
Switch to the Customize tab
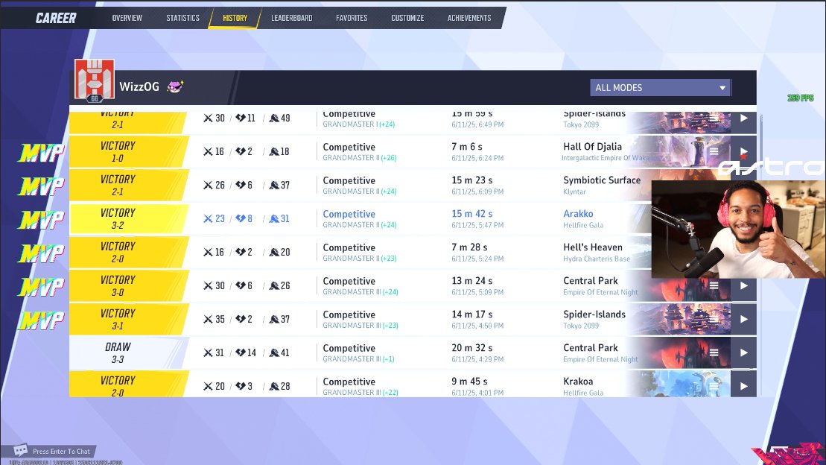click(407, 18)
